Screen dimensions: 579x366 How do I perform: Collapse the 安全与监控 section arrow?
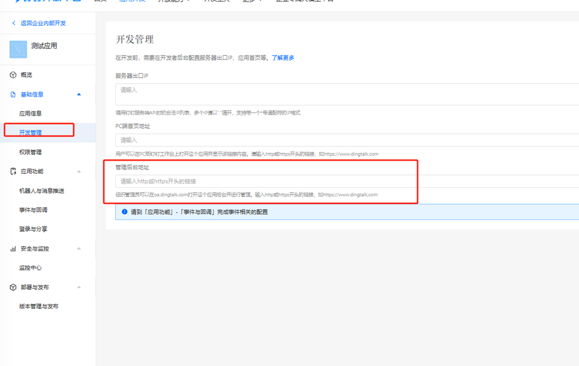click(x=79, y=248)
